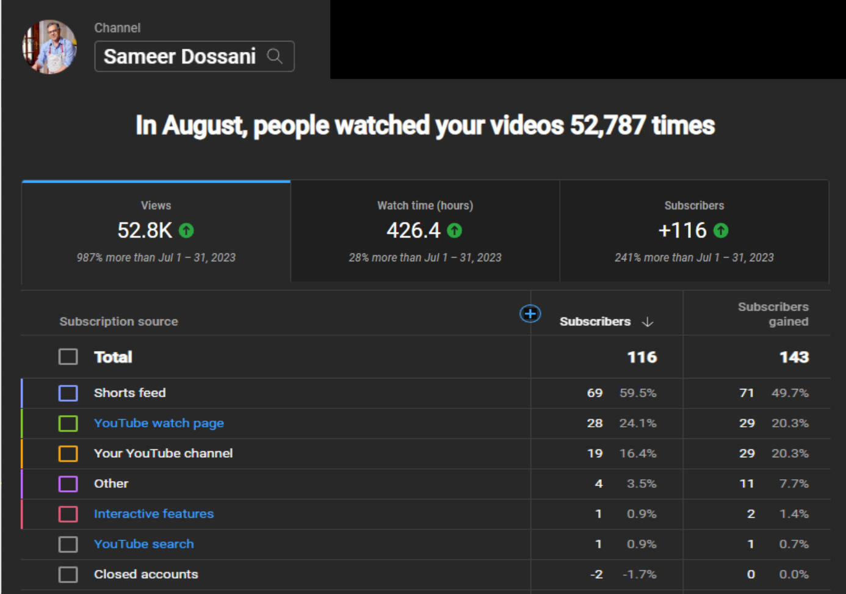Toggle the orange Your YouTube channel checkbox
The height and width of the screenshot is (594, 846).
click(x=68, y=454)
